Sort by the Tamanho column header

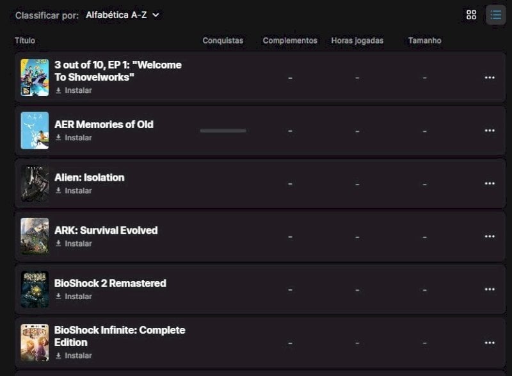(424, 40)
